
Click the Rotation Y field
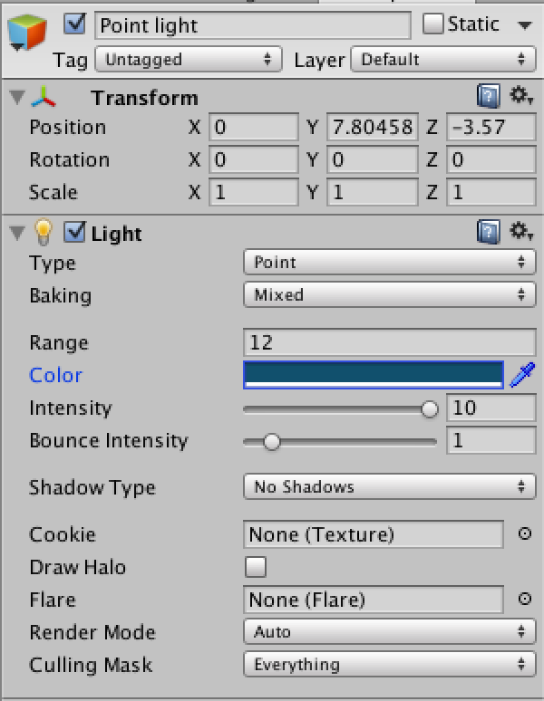(373, 159)
